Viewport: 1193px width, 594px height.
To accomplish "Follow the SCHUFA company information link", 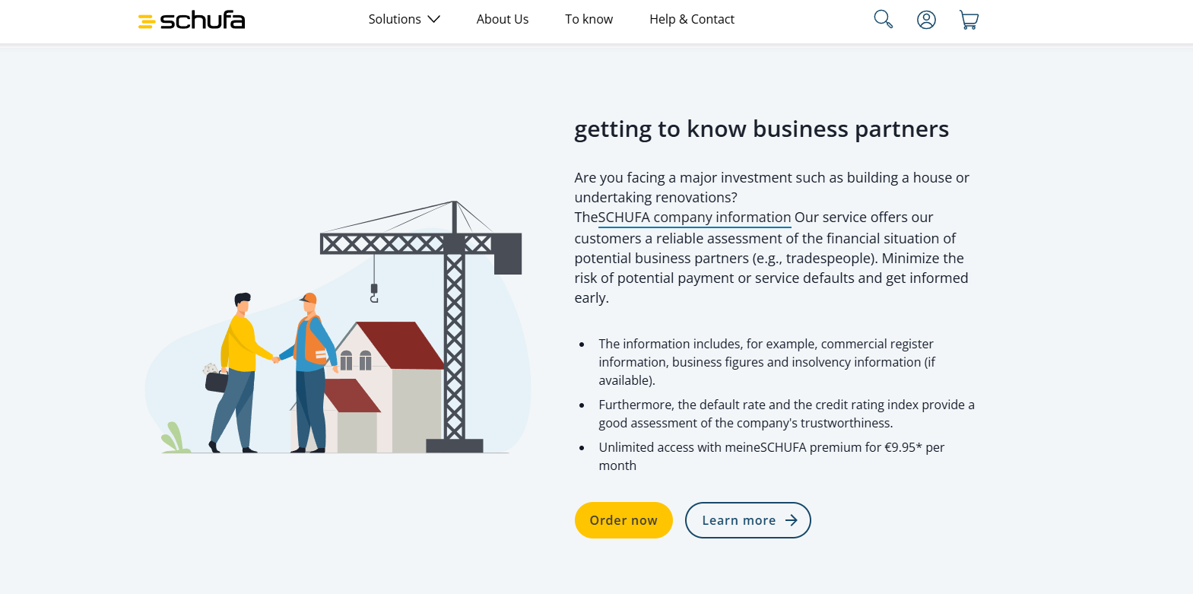I will pyautogui.click(x=694, y=218).
